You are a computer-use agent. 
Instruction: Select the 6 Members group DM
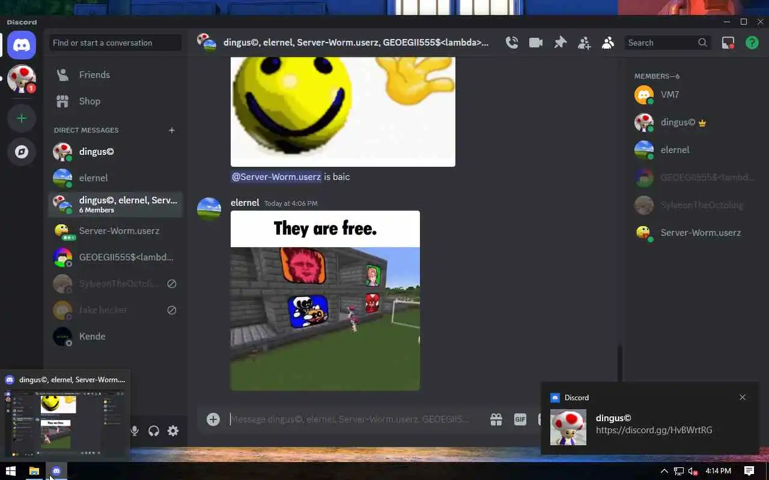click(x=115, y=205)
